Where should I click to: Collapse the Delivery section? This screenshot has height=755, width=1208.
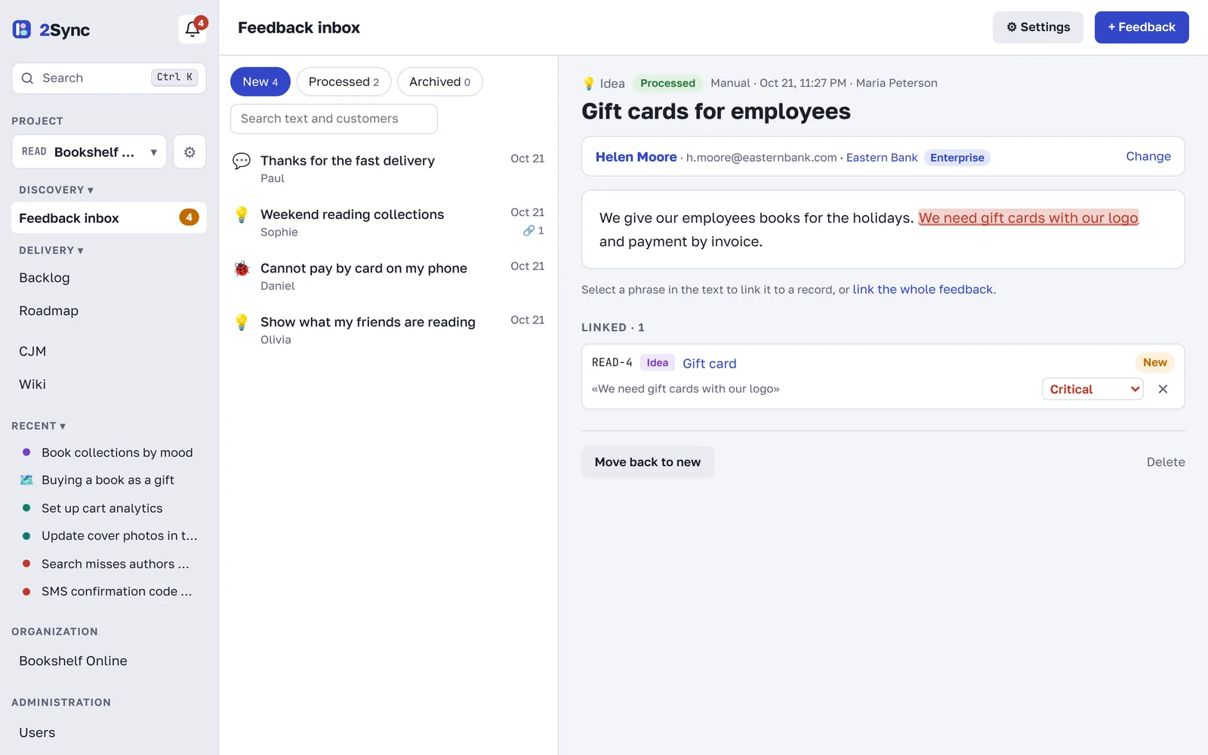coord(51,251)
